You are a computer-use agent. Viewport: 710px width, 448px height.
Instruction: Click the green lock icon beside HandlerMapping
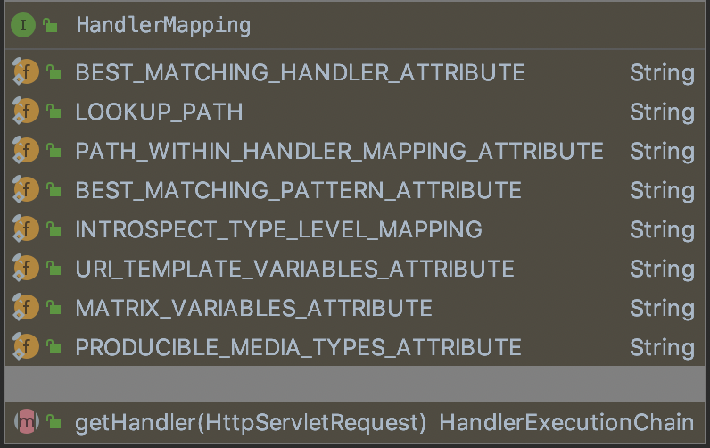point(51,25)
